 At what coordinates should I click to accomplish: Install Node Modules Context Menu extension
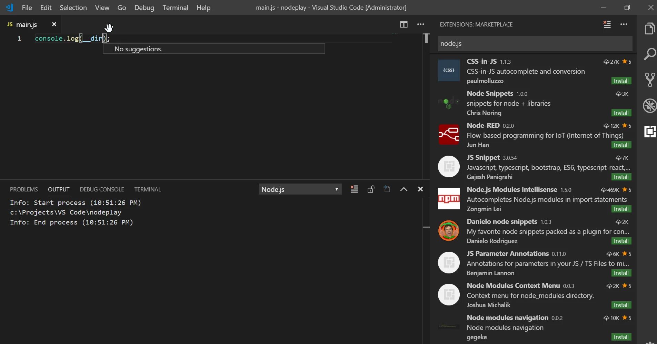point(621,305)
